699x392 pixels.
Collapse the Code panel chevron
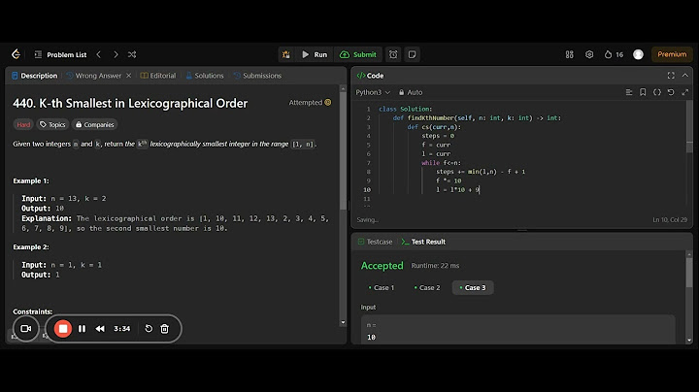pyautogui.click(x=685, y=76)
